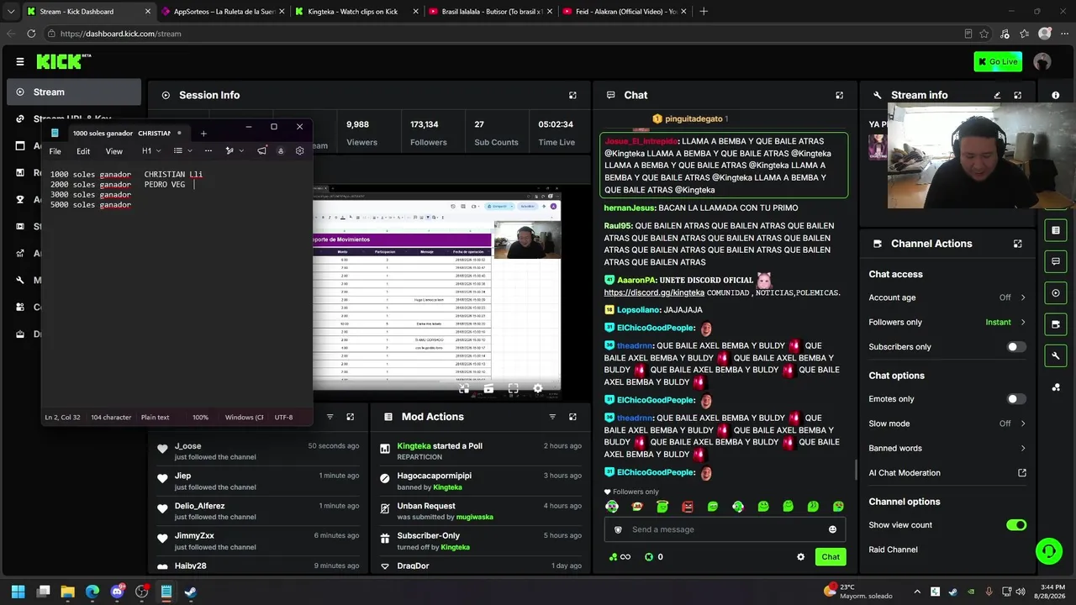Open Notepad Edit menu
Viewport: 1076px width, 605px height.
[x=83, y=151]
